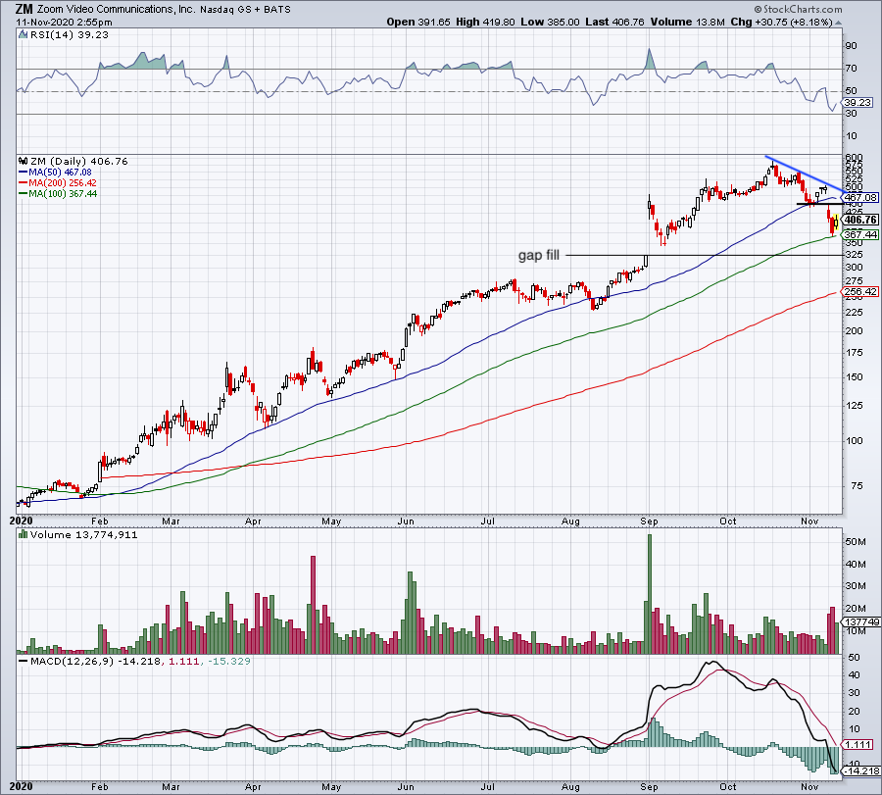Image resolution: width=882 pixels, height=795 pixels.
Task: Click the 467.08 blue price tag on axis
Action: coord(860,197)
